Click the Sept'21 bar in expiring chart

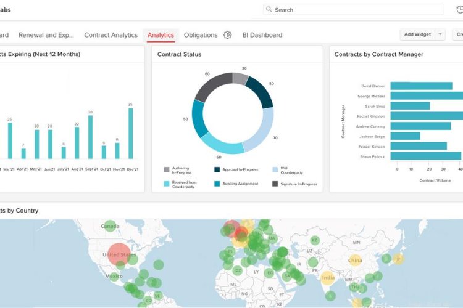tap(90, 137)
